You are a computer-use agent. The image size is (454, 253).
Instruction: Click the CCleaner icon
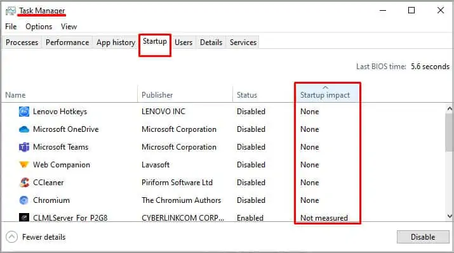[x=24, y=183]
